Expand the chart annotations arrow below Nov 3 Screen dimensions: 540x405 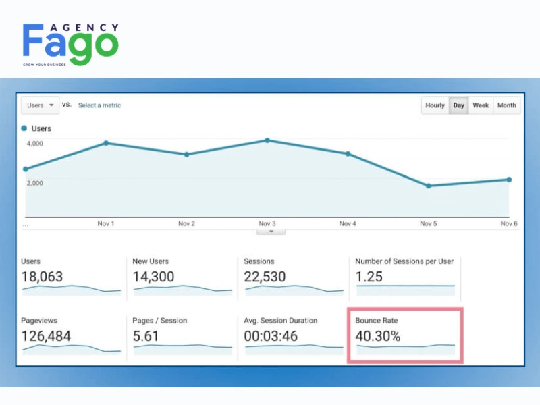point(271,232)
